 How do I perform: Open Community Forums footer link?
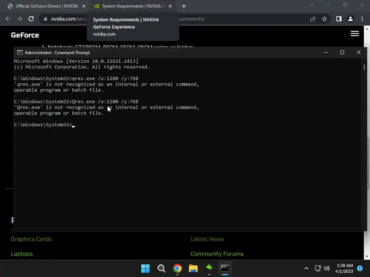pos(217,254)
